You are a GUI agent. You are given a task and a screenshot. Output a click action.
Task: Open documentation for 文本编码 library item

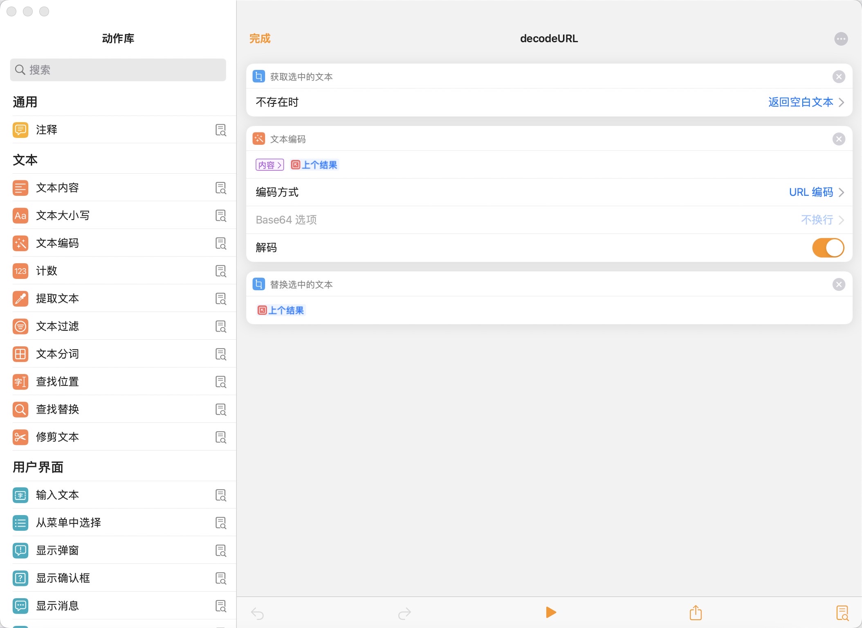point(221,243)
